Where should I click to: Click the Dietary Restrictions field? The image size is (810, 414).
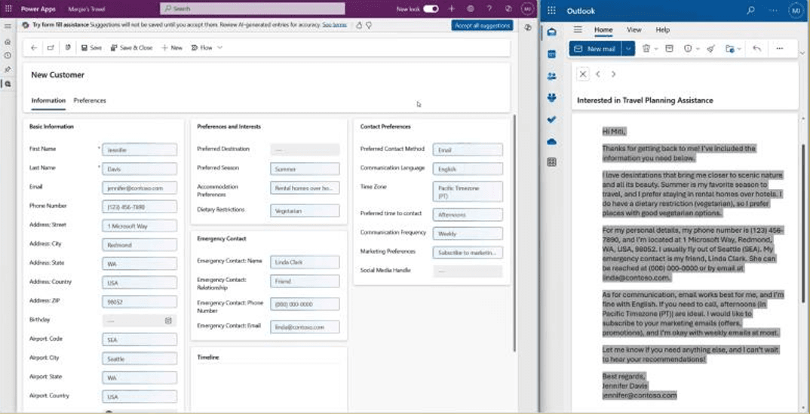pyautogui.click(x=305, y=210)
